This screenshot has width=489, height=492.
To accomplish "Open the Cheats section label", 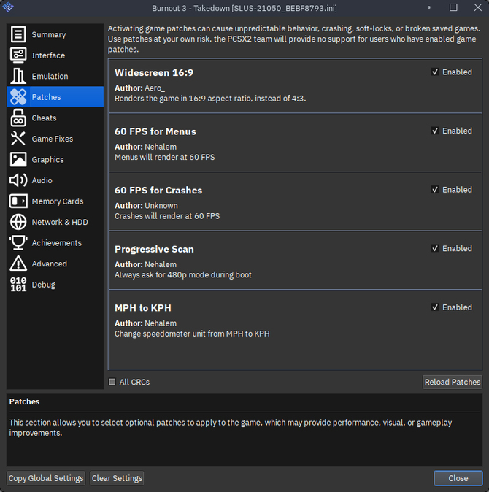I will [44, 118].
